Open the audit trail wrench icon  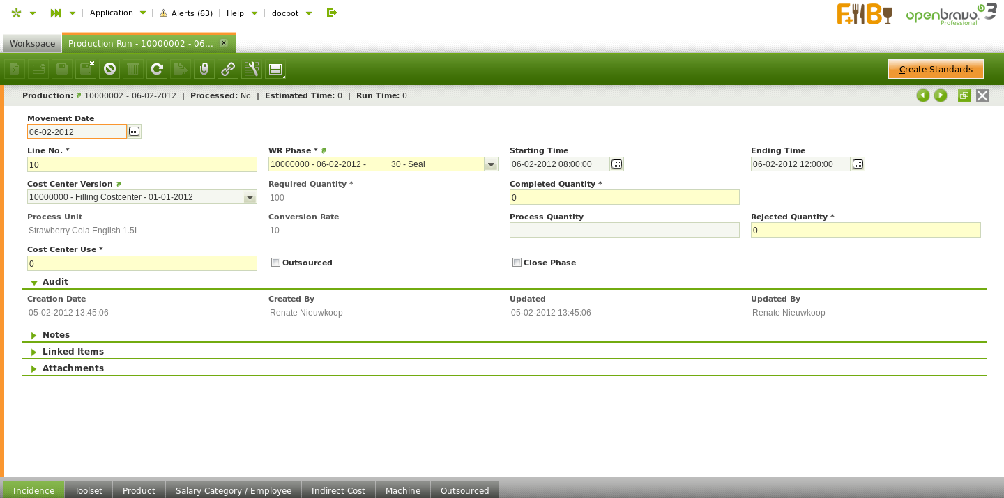(x=251, y=69)
